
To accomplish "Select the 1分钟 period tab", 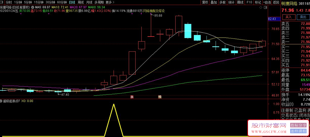I will click(18, 2).
